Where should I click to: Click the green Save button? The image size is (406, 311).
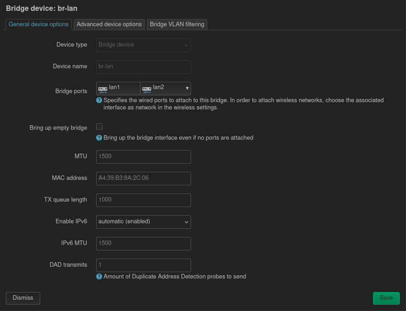[386, 298]
